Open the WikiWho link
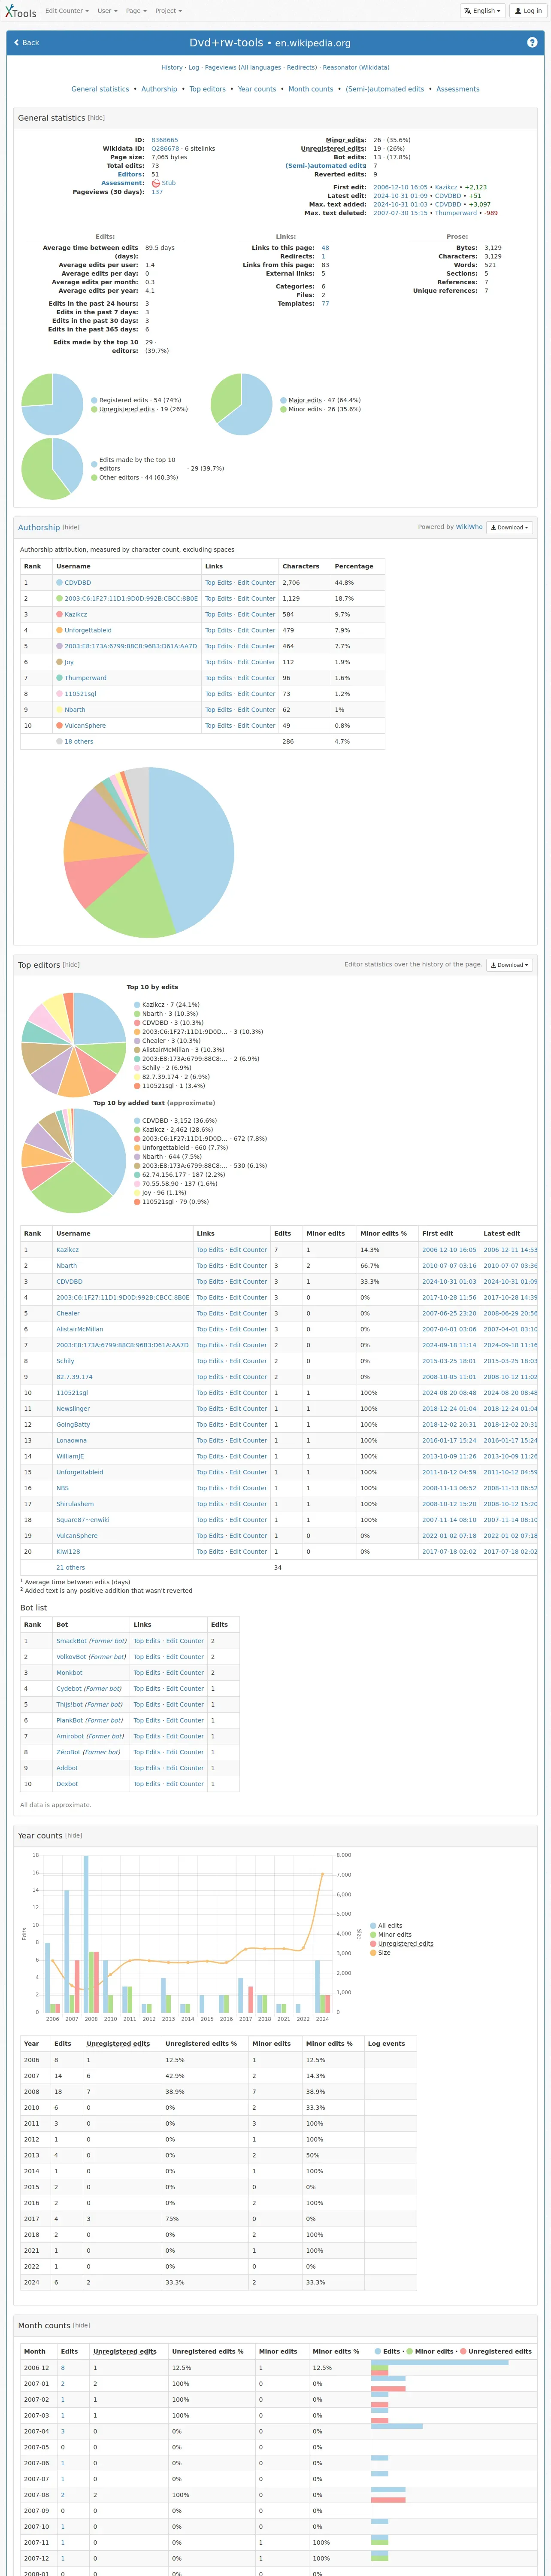 point(469,527)
